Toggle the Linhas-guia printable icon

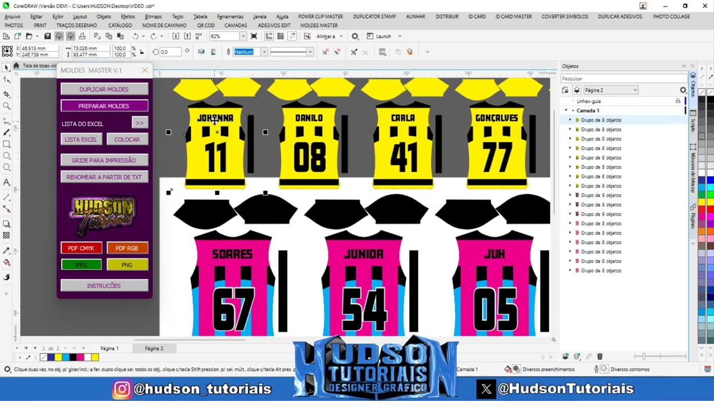pos(678,101)
